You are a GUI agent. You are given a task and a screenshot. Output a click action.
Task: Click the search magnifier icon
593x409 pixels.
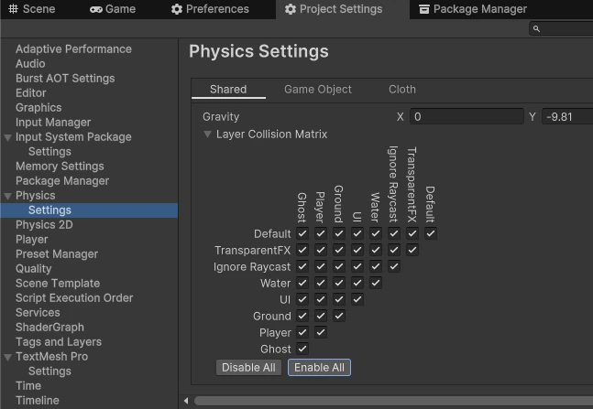pos(536,28)
